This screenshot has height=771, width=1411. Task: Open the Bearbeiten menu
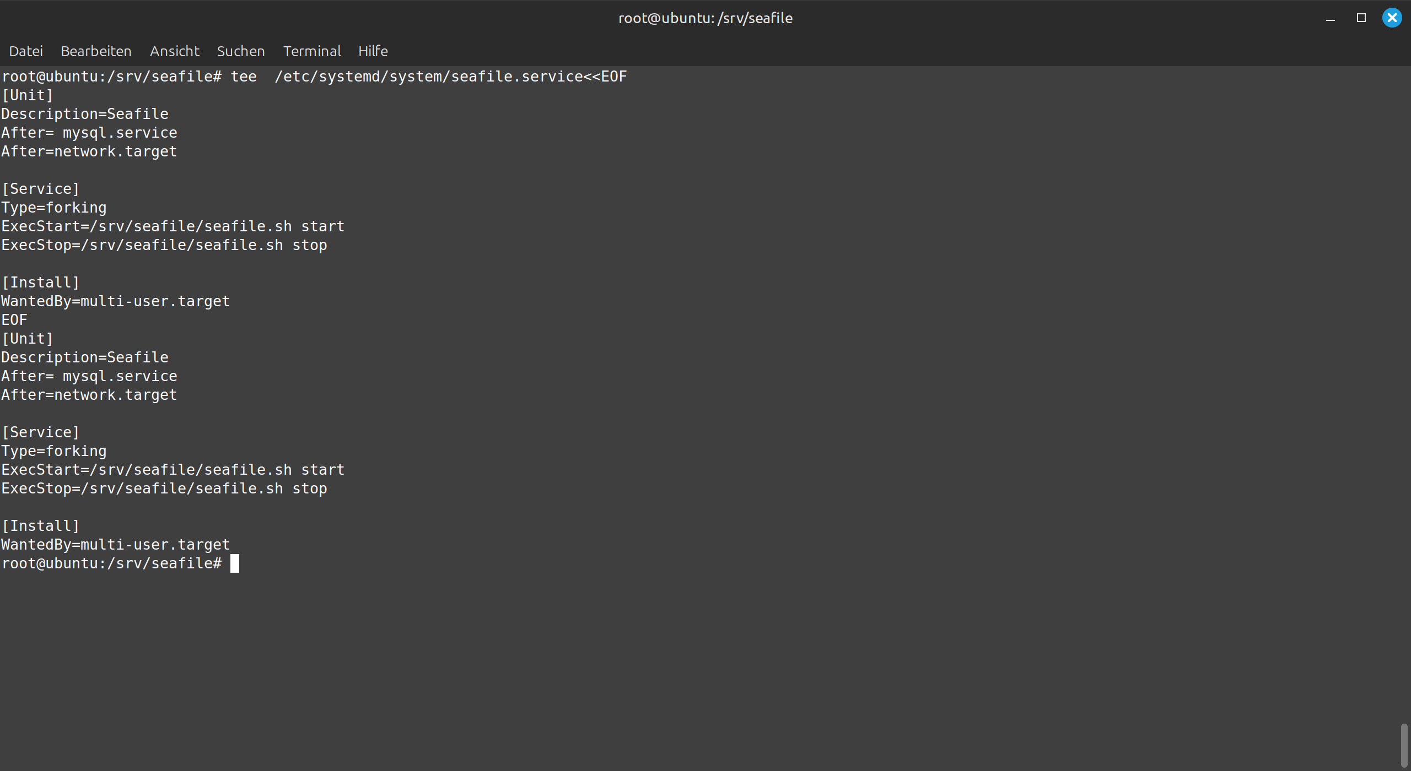(96, 51)
